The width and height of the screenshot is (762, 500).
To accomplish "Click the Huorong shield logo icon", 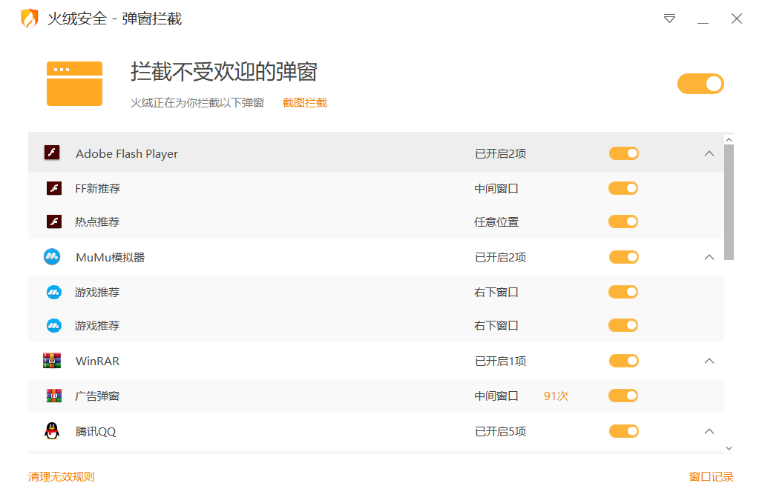I will tap(30, 19).
